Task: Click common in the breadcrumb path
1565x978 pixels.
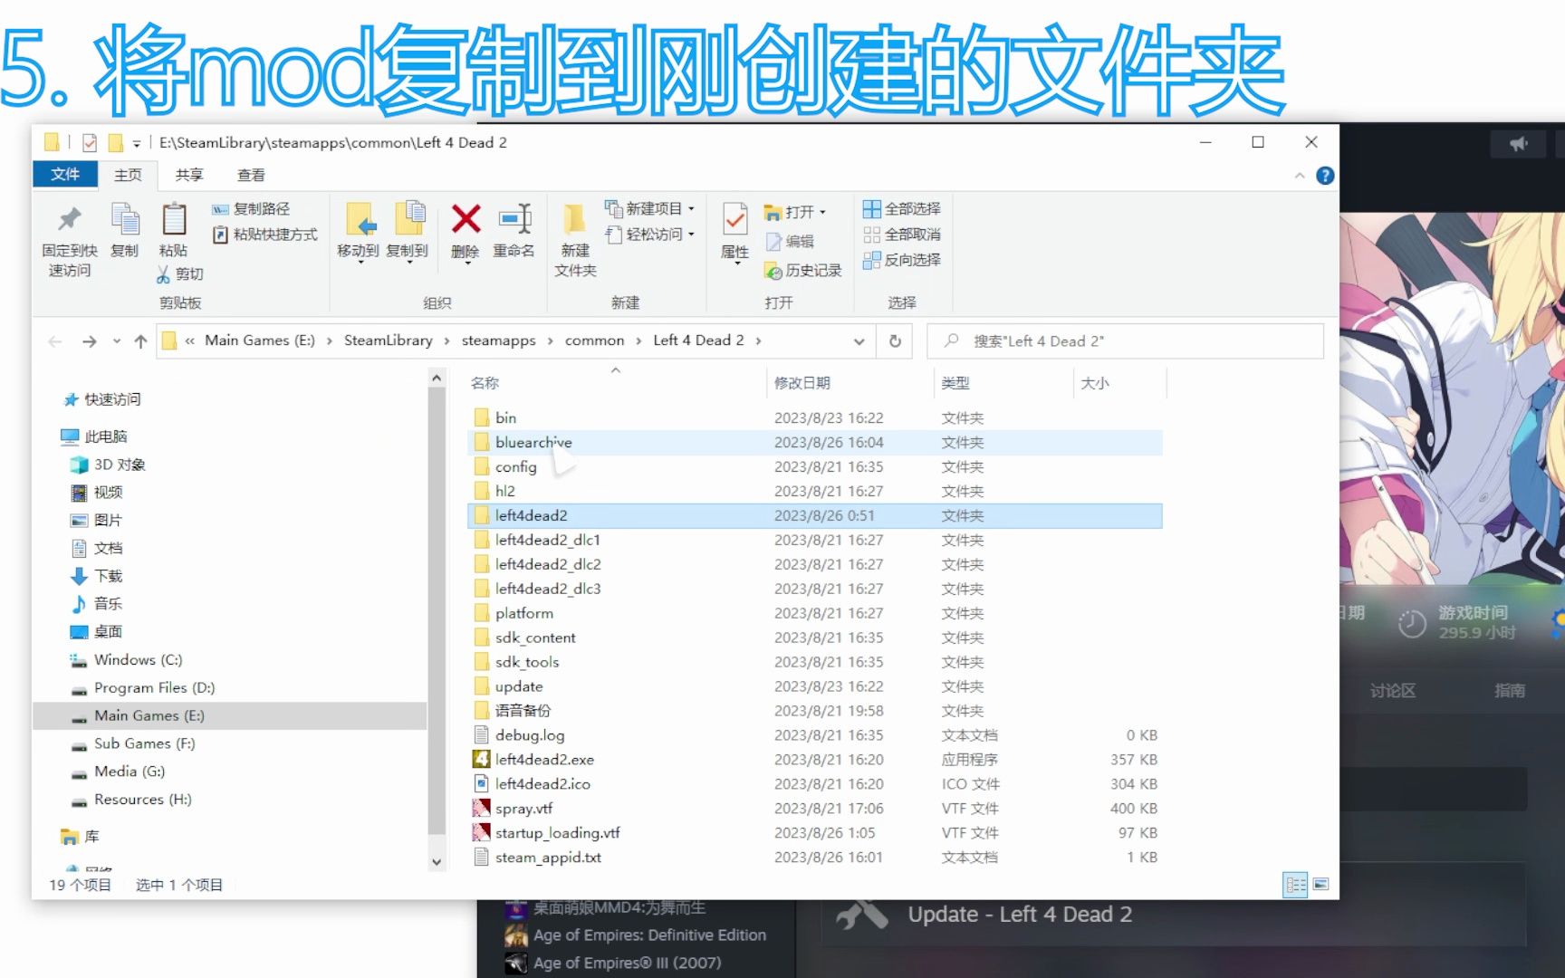Action: [x=594, y=340]
